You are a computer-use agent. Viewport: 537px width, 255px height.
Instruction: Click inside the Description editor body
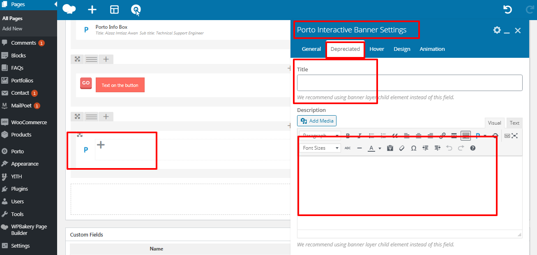point(410,192)
